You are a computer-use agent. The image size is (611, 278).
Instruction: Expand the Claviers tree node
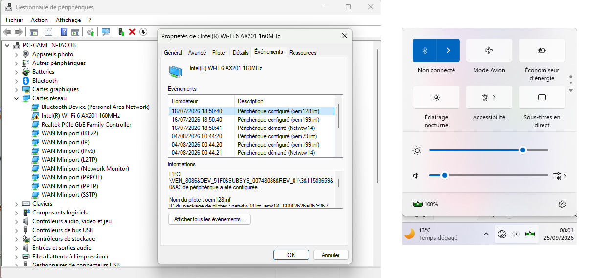(16, 204)
